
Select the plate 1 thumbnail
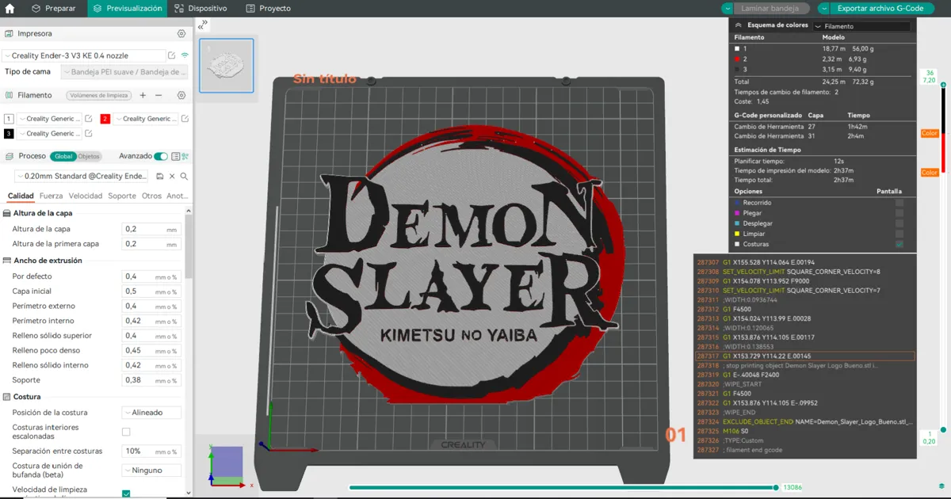pyautogui.click(x=227, y=66)
